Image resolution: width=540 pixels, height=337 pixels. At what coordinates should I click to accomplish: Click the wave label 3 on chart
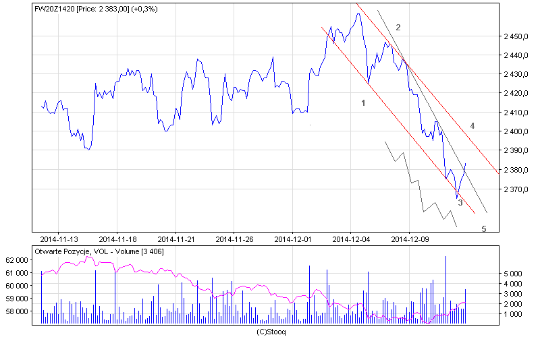[460, 203]
